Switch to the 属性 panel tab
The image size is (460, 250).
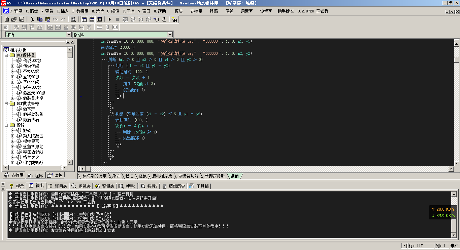click(55, 175)
